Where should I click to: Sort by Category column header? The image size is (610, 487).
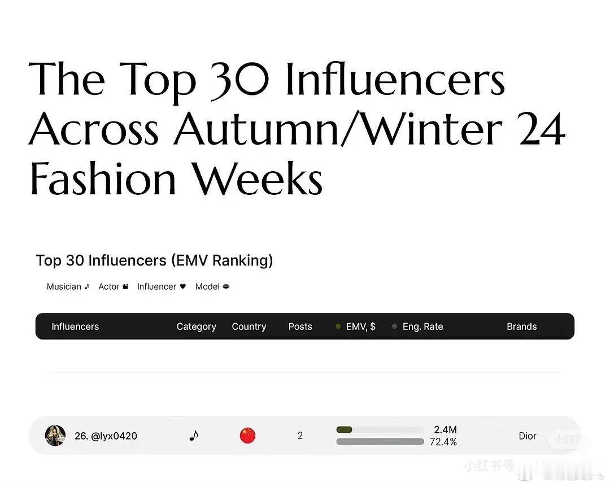click(x=197, y=327)
